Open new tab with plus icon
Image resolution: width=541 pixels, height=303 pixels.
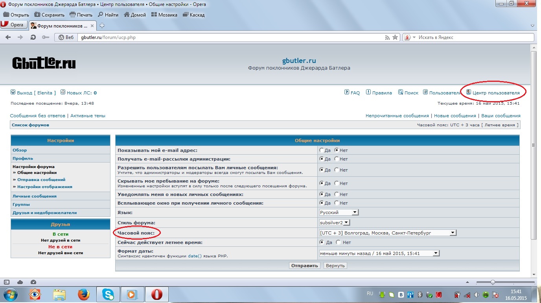pyautogui.click(x=102, y=26)
